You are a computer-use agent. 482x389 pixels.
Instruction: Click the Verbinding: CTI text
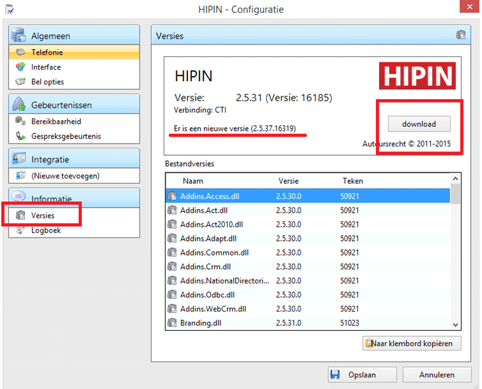[x=200, y=110]
